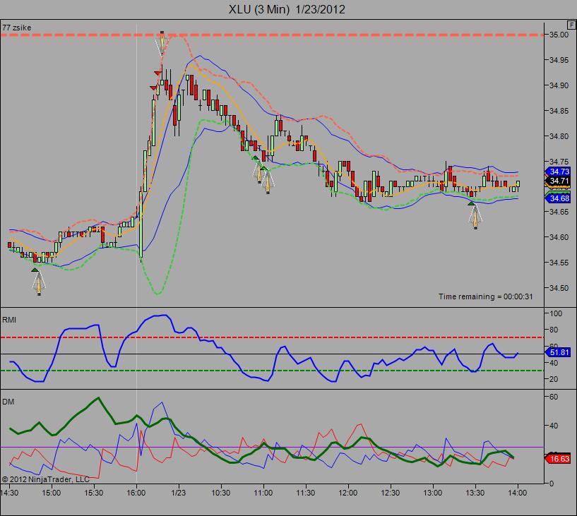Viewport: 577px width, 516px height.
Task: Click the 13:30 time axis label
Action: tap(475, 493)
